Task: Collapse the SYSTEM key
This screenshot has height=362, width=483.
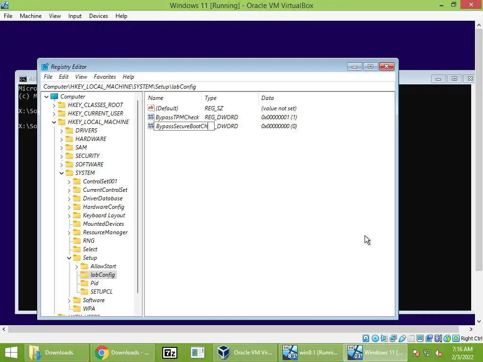Action: pos(62,173)
